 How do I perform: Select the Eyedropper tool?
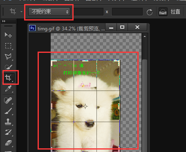coord(8,88)
